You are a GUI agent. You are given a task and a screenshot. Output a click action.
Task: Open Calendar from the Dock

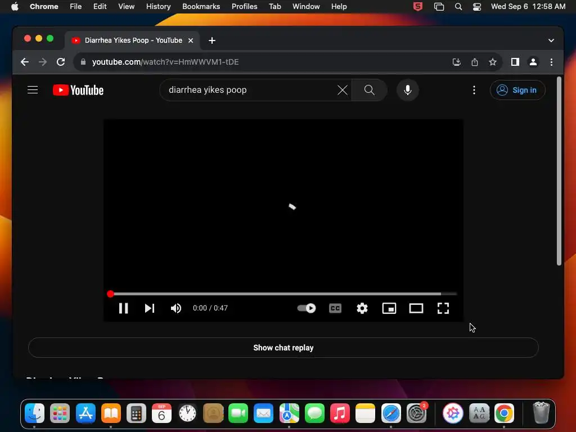pyautogui.click(x=161, y=413)
